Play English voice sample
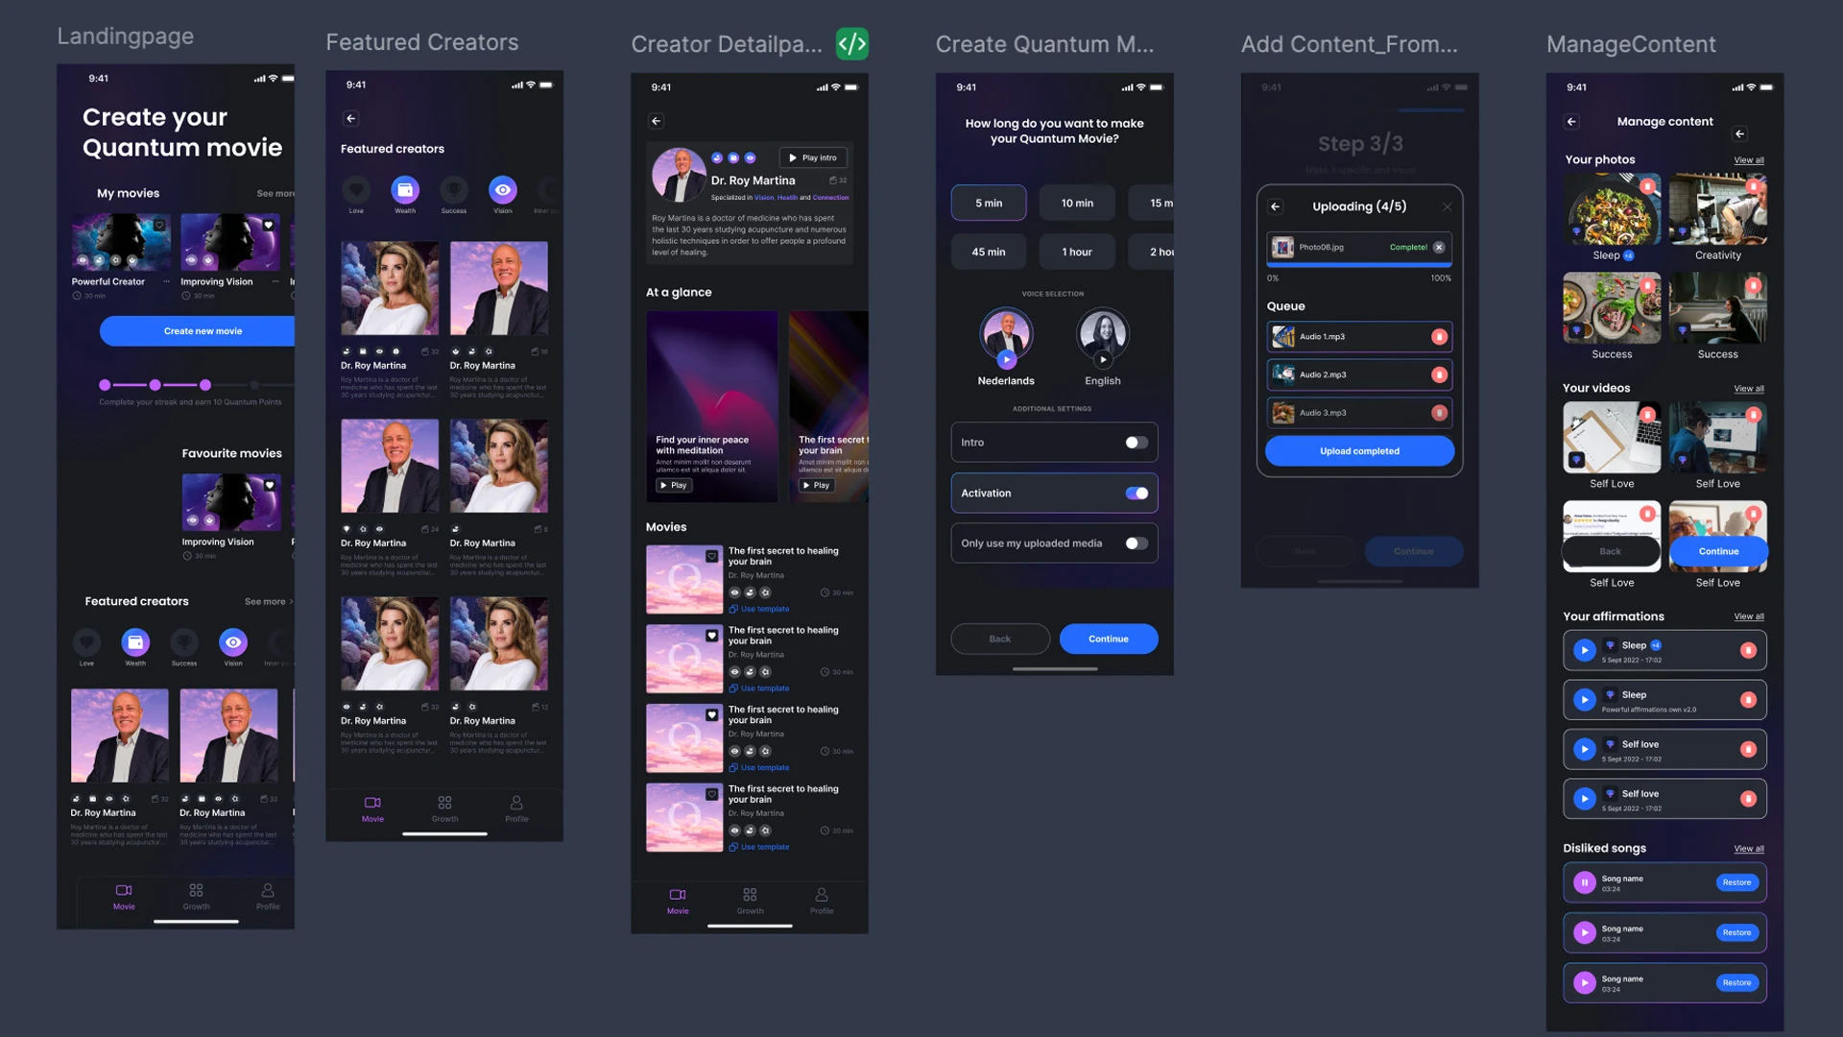 1103,360
